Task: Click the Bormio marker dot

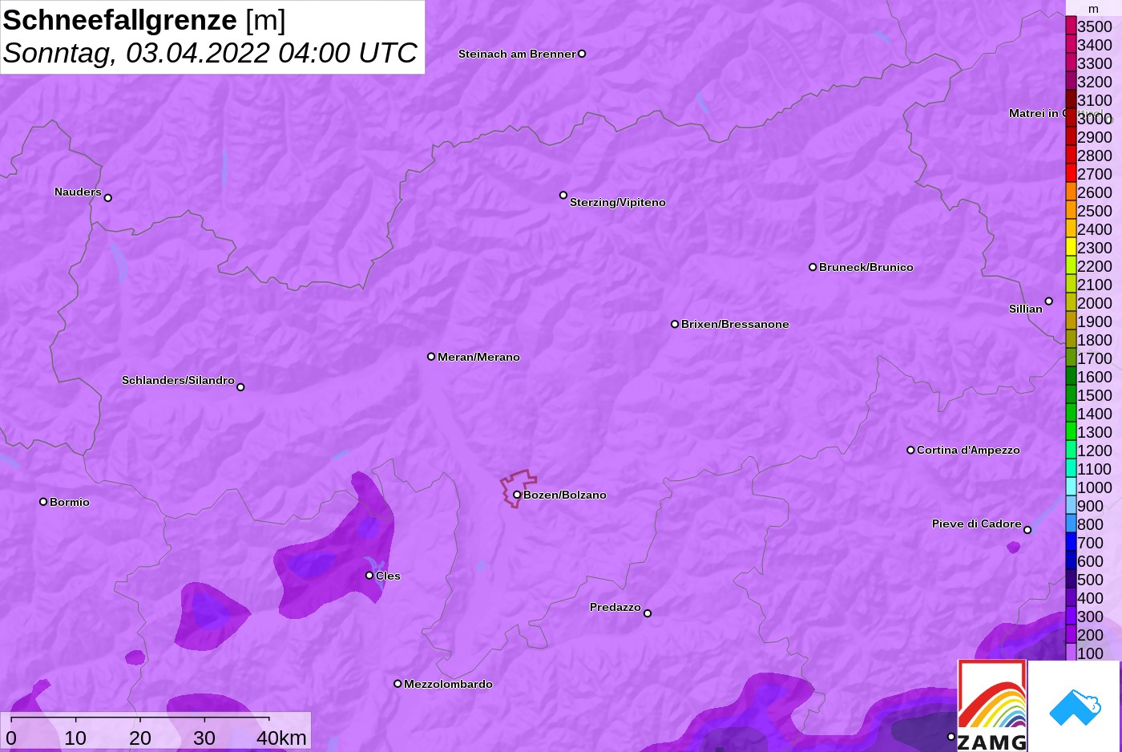Action: 43,502
